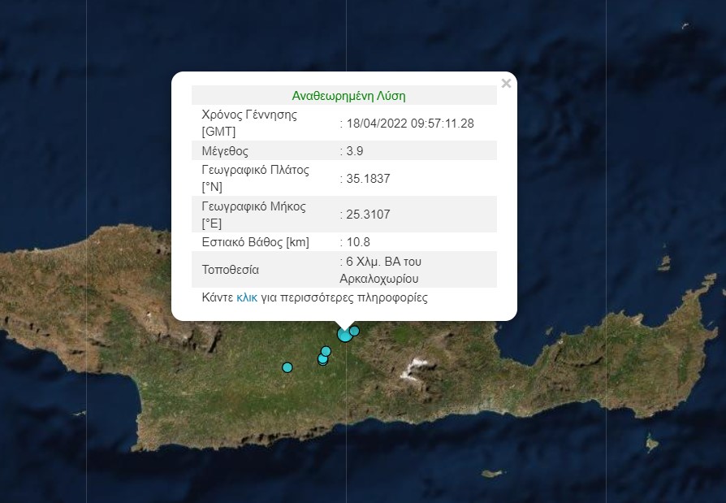726x503 pixels.
Task: Select the lower marker in the middle cluster
Action: [x=322, y=359]
